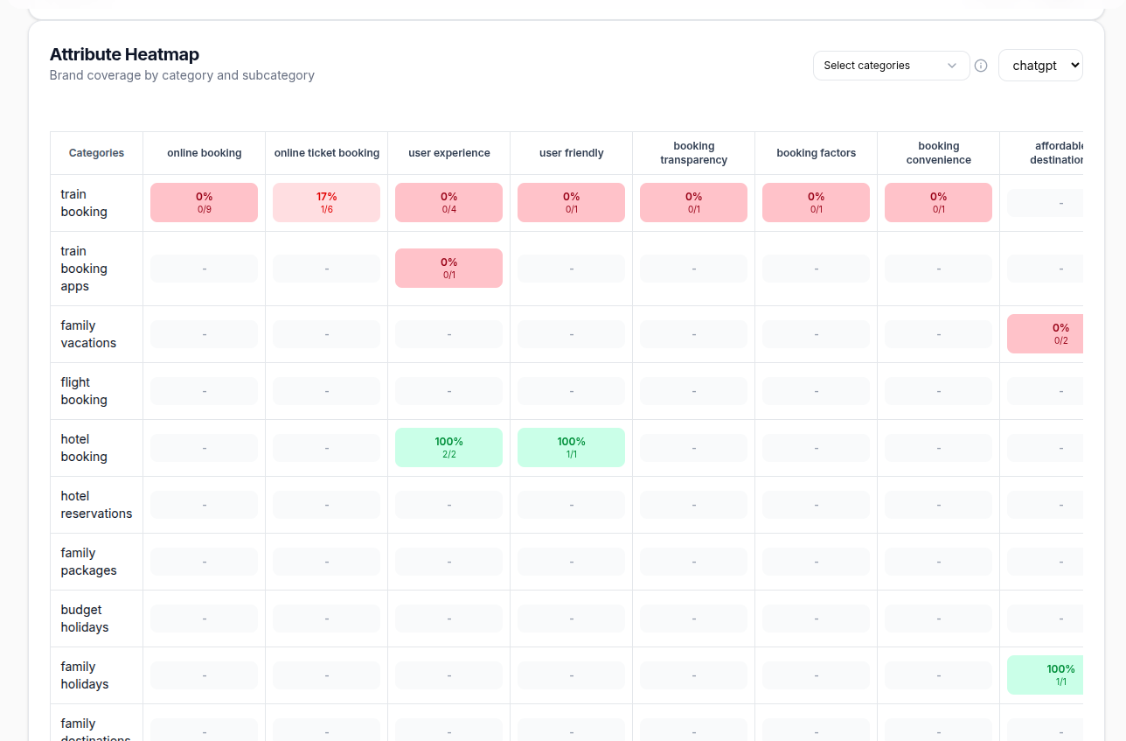Click train booking user friendly 0% cell
1126x741 pixels.
572,202
